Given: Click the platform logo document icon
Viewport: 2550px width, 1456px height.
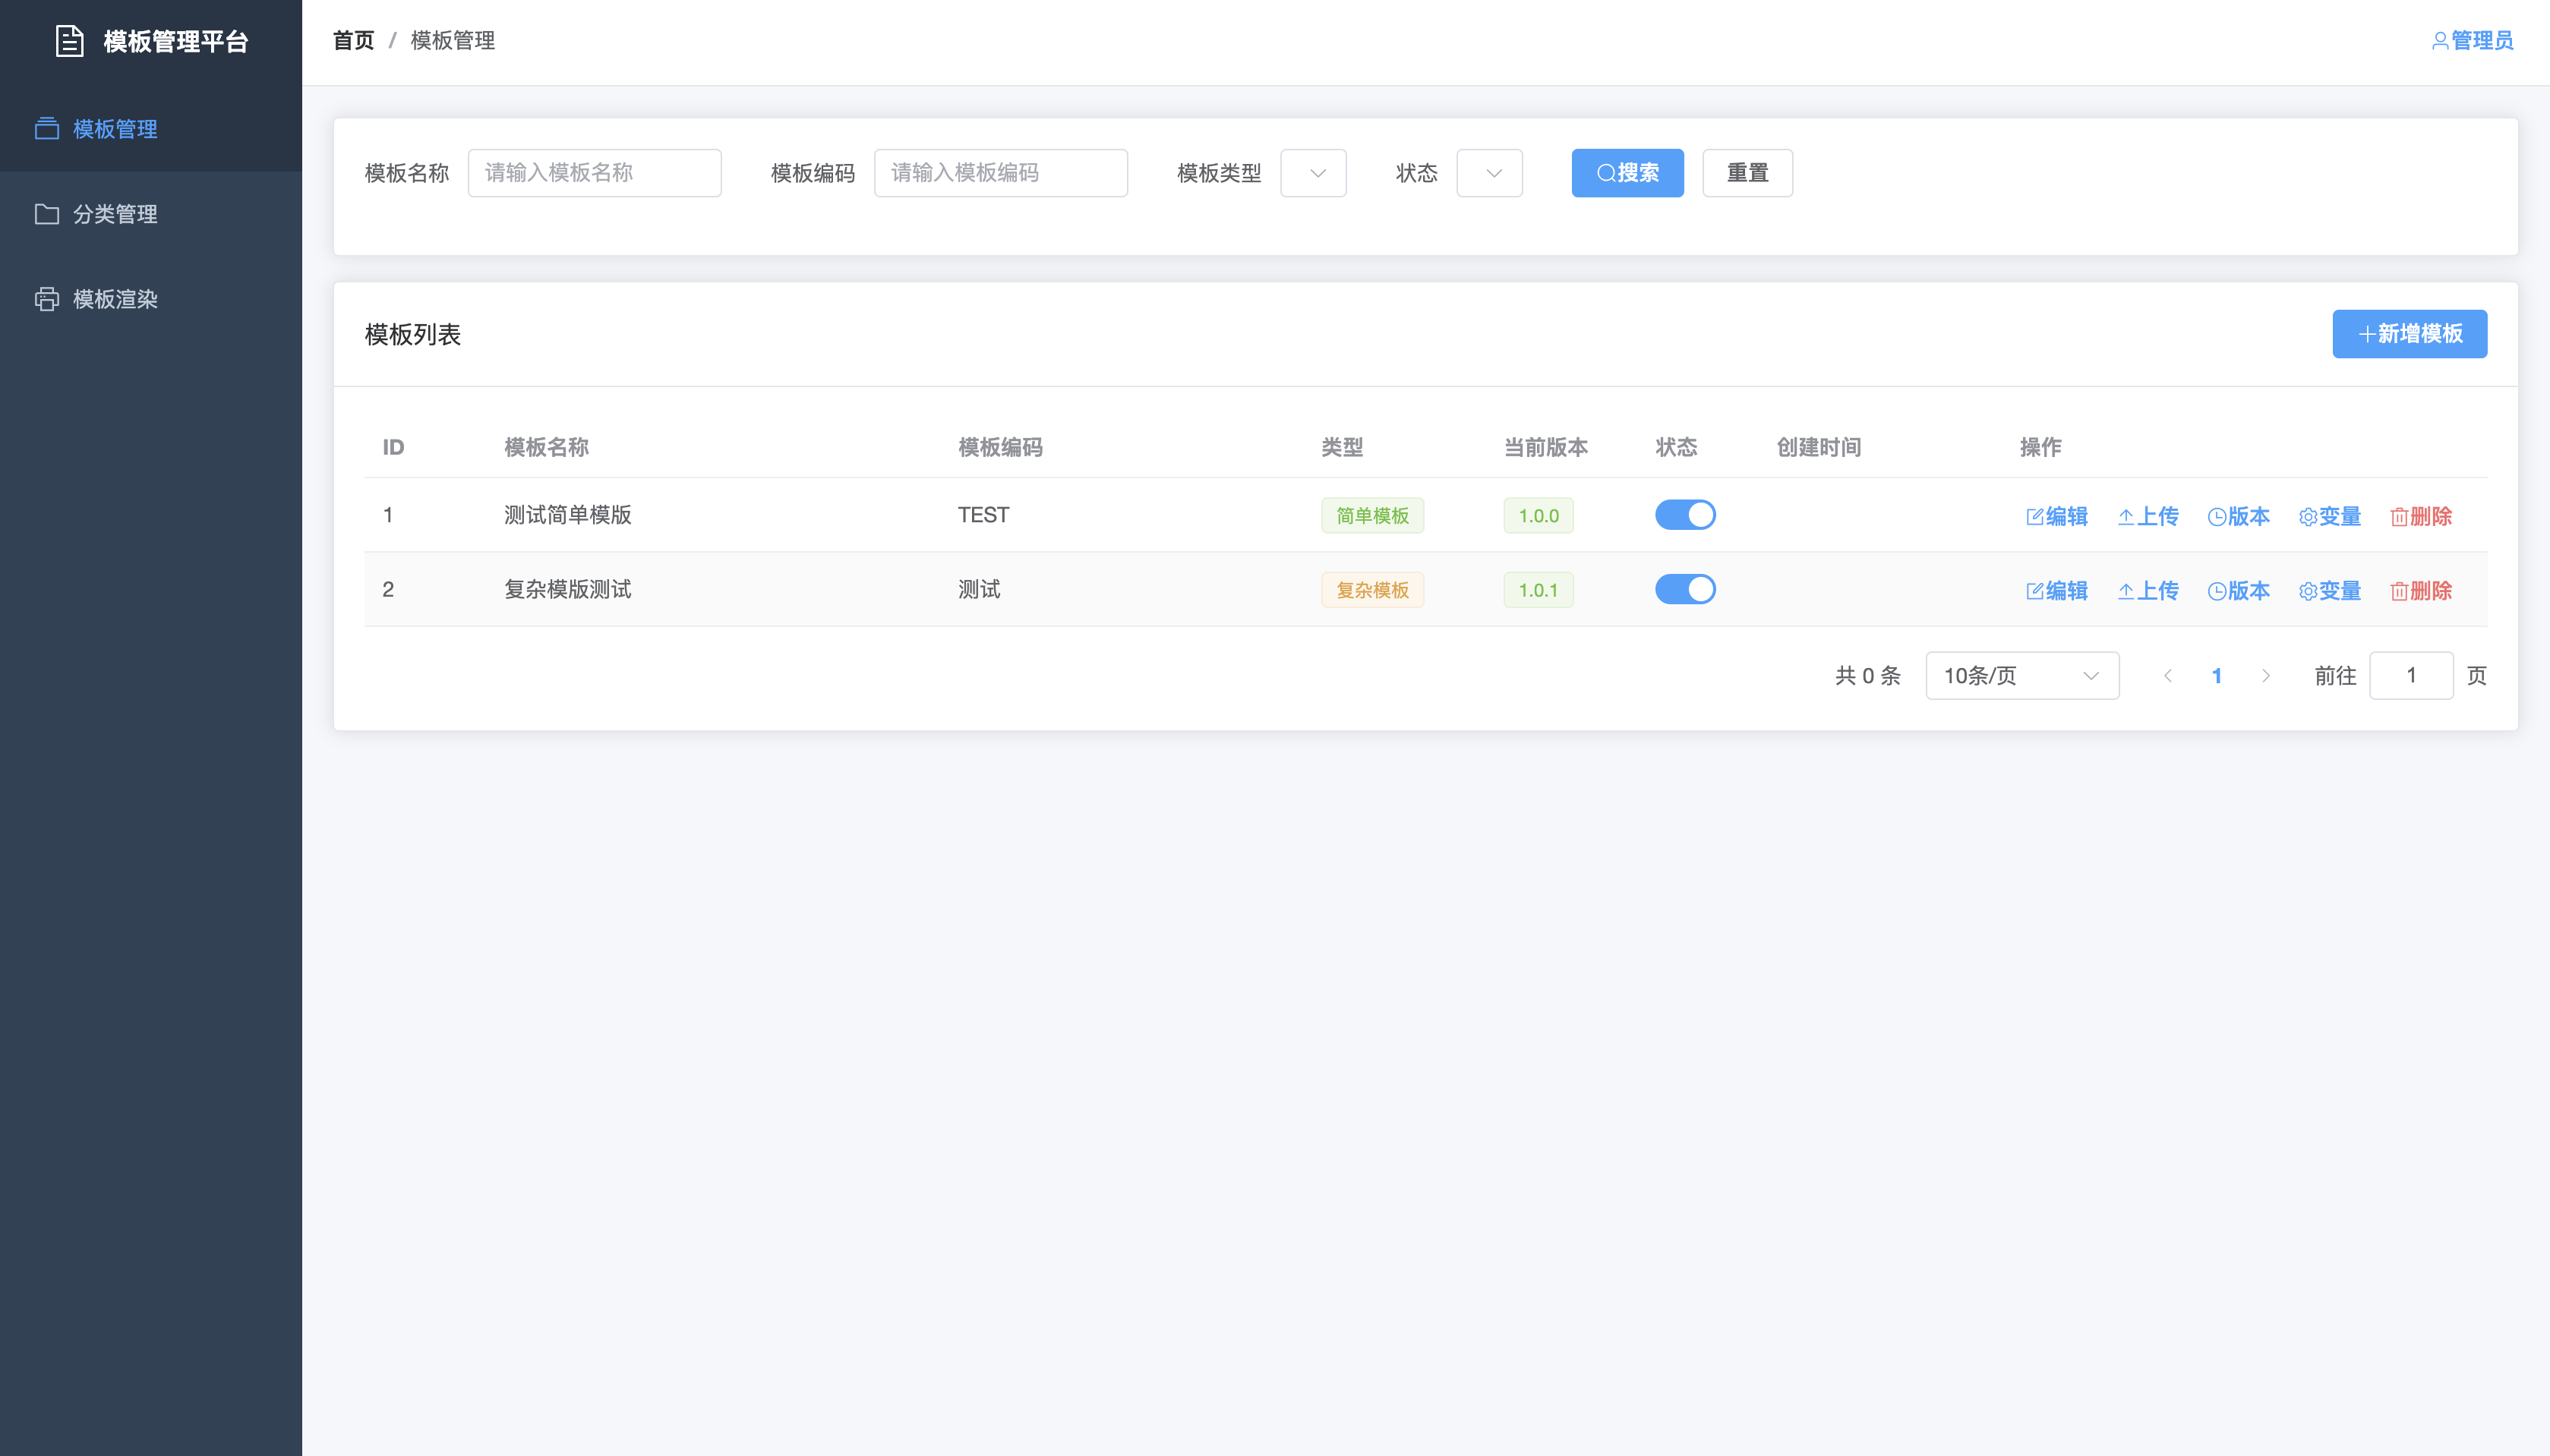Looking at the screenshot, I should pos(69,41).
